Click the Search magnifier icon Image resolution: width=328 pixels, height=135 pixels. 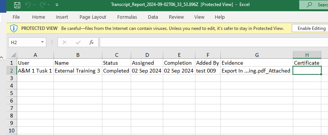(x=309, y=5)
